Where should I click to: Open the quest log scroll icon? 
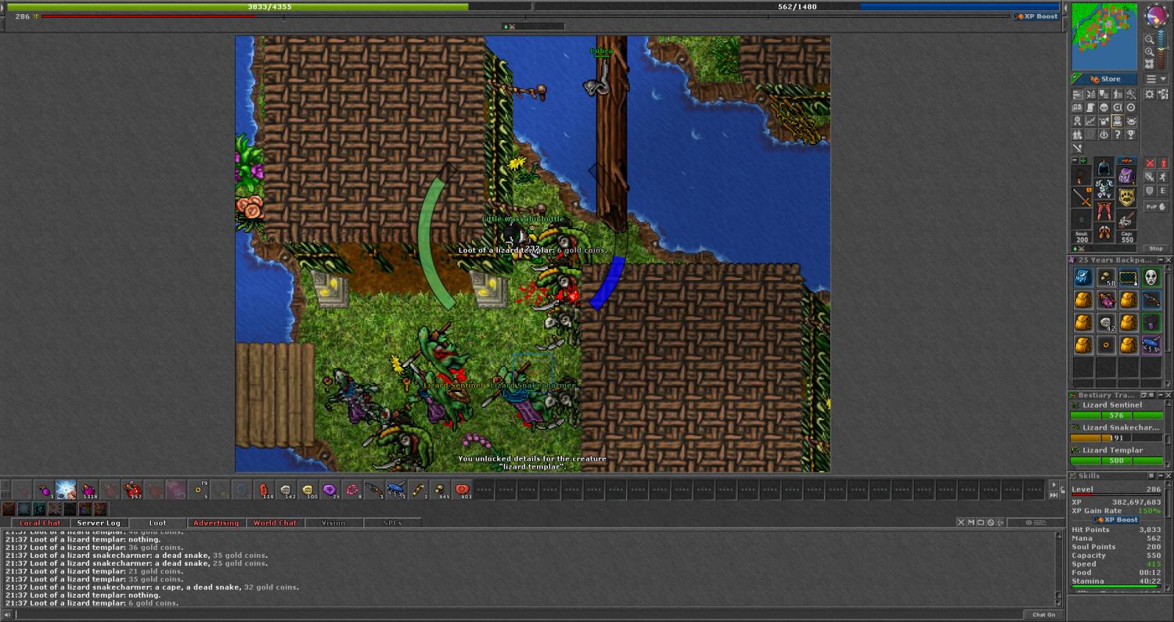click(x=1091, y=107)
